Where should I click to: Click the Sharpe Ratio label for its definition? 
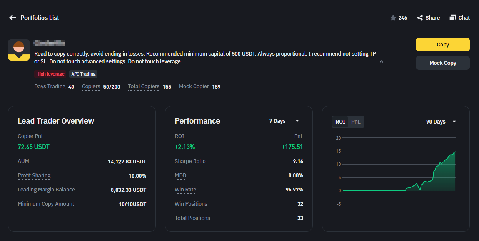tap(190, 161)
